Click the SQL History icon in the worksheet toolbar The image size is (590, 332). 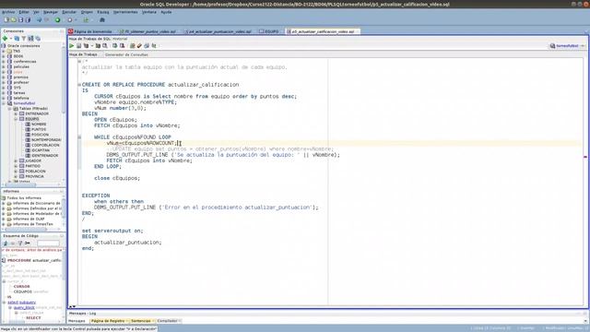pos(147,45)
